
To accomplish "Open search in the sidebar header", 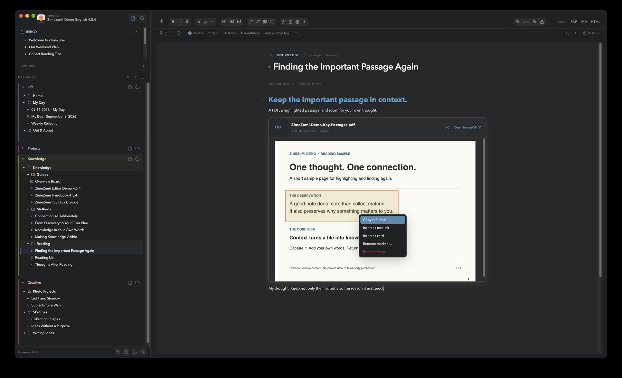I will tap(142, 18).
